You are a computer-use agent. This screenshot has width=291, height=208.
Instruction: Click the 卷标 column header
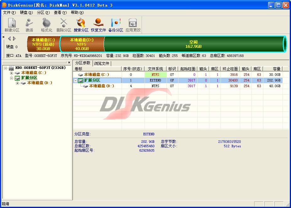click(x=97, y=69)
